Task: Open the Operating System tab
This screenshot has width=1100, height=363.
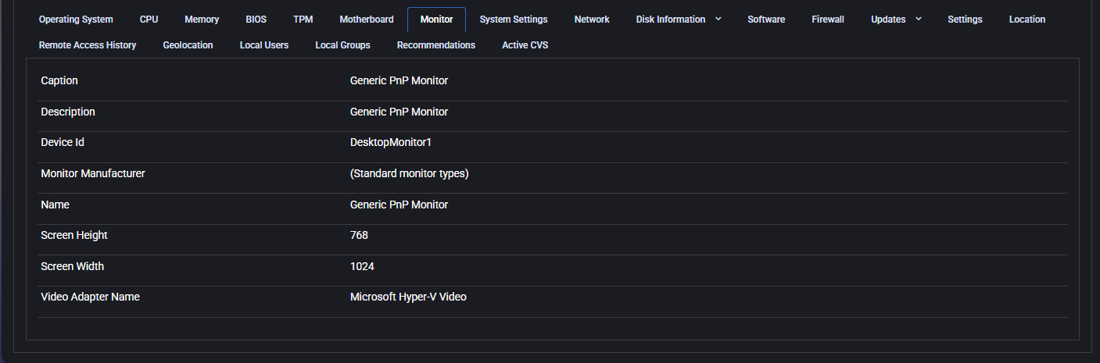Action: (76, 20)
